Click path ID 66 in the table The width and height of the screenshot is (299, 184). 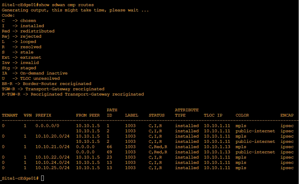[109, 147]
